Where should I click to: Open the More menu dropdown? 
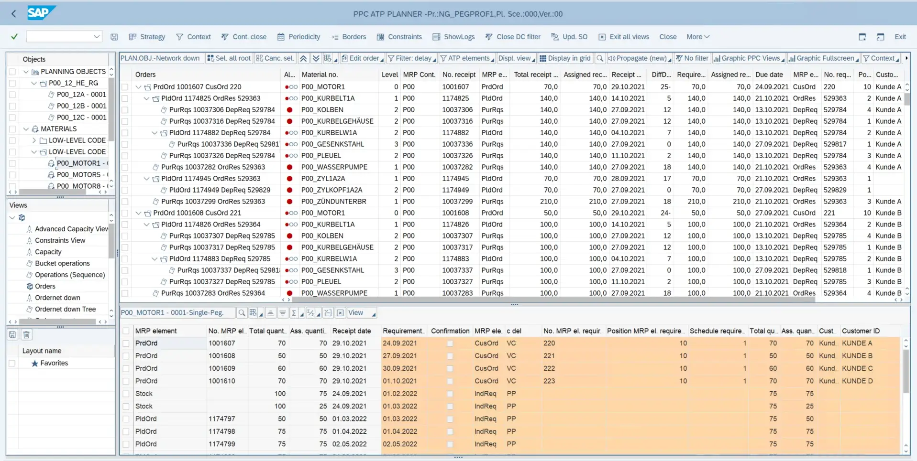point(698,37)
